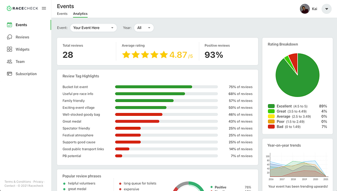The image size is (337, 191).
Task: Click the 93% positive reviews value
Action: [x=214, y=55]
